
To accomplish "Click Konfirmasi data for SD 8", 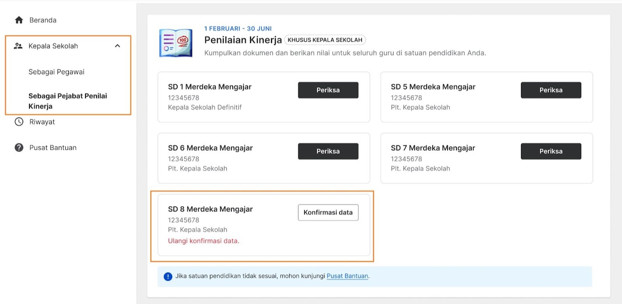I will [x=328, y=212].
